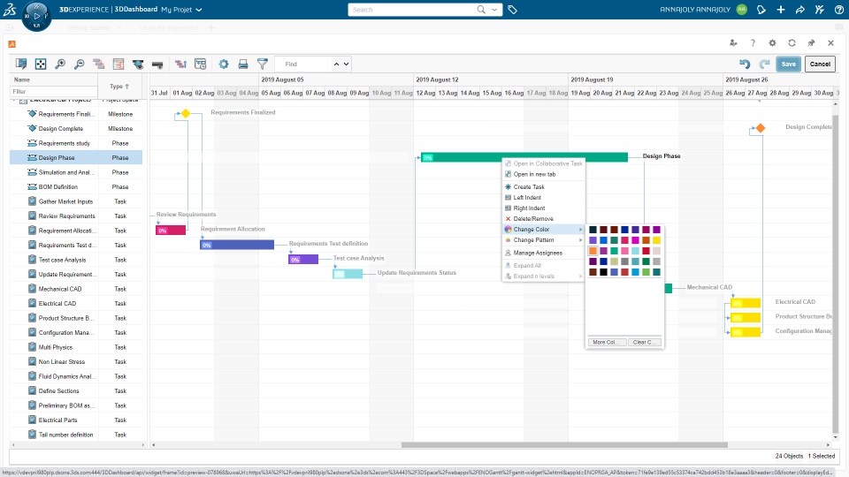
Task: Click the Clear Color button
Action: coord(645,343)
